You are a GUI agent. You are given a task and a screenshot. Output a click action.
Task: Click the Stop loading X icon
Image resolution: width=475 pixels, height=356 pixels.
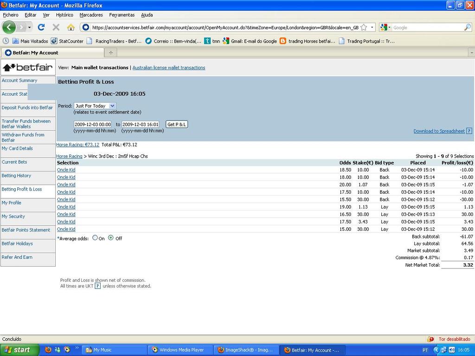(56, 27)
